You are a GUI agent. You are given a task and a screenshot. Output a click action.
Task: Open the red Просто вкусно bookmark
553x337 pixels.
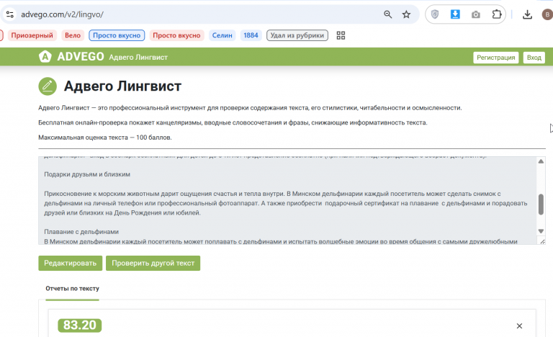click(x=176, y=35)
